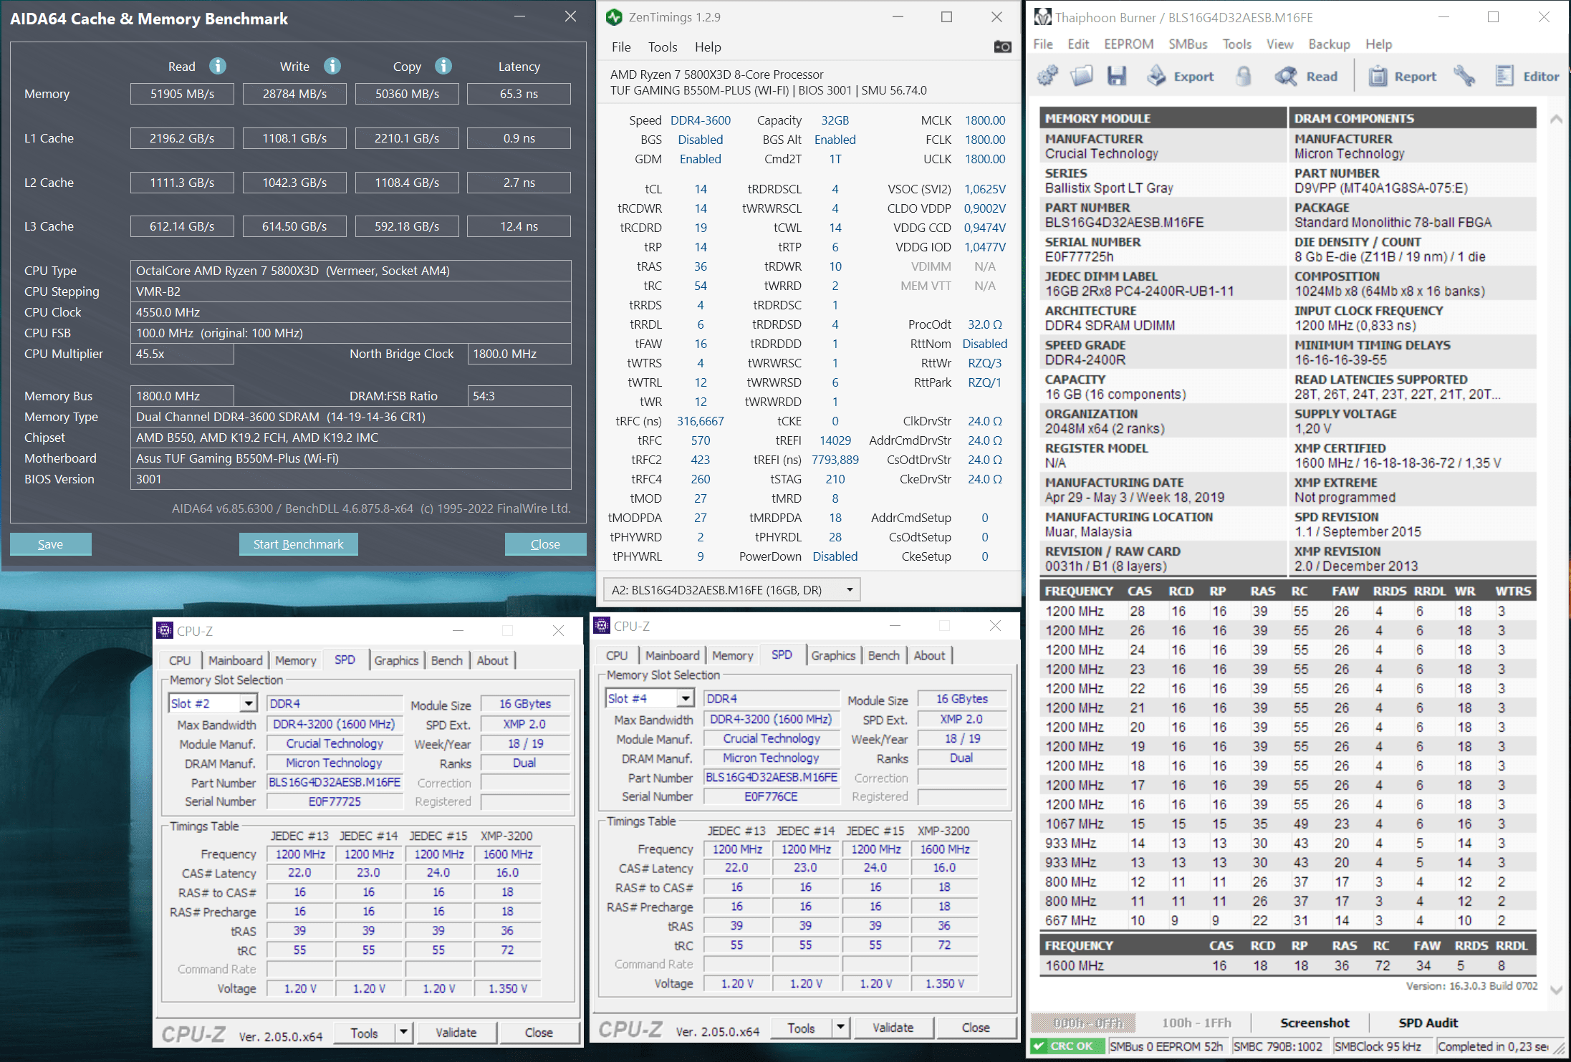This screenshot has width=1571, height=1062.
Task: Switch to the Graphics tab in right CPU-Z
Action: (x=833, y=655)
